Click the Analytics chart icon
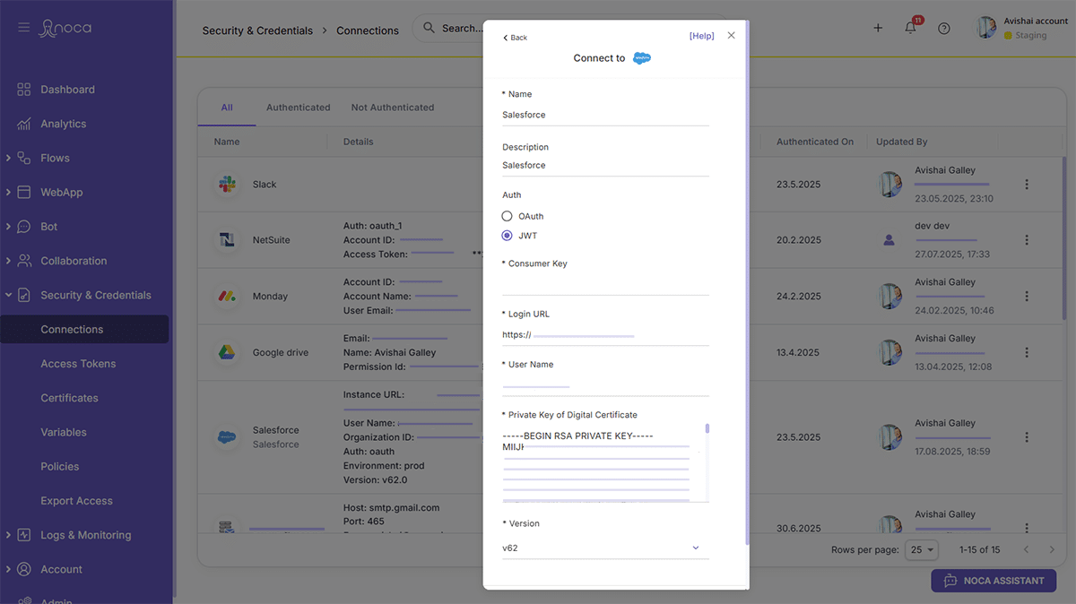Viewport: 1076px width, 604px height. [25, 124]
